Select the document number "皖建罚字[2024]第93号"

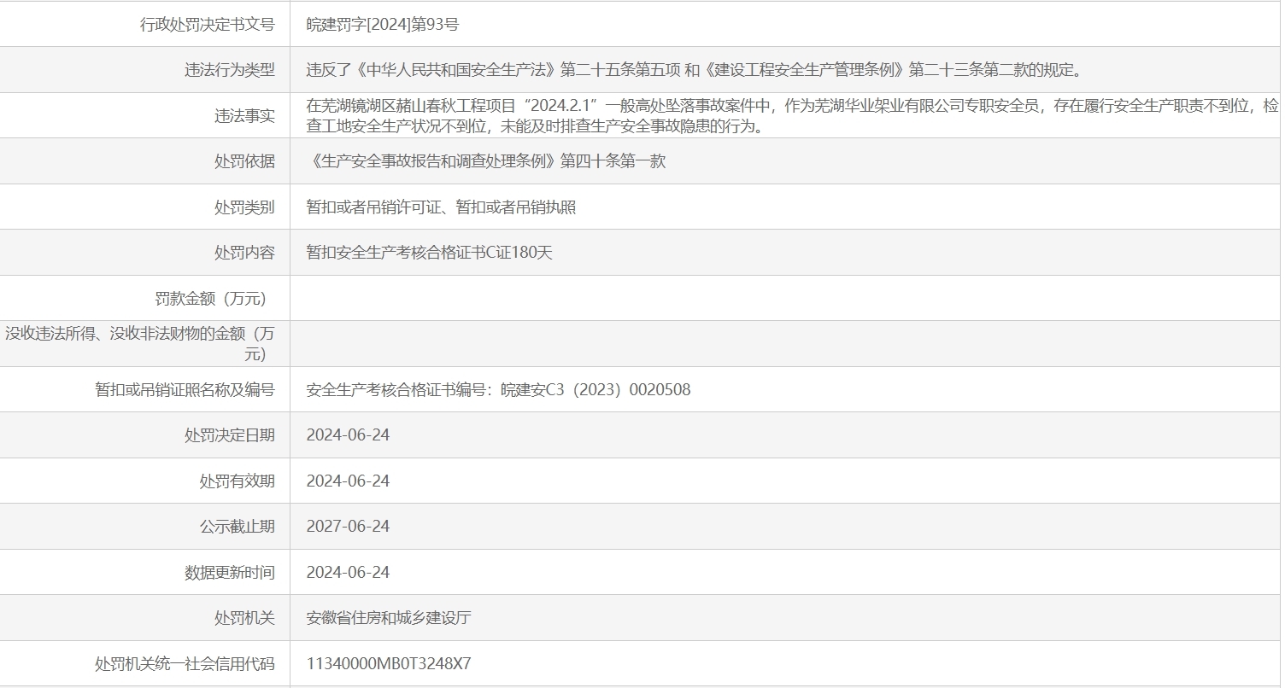[383, 25]
